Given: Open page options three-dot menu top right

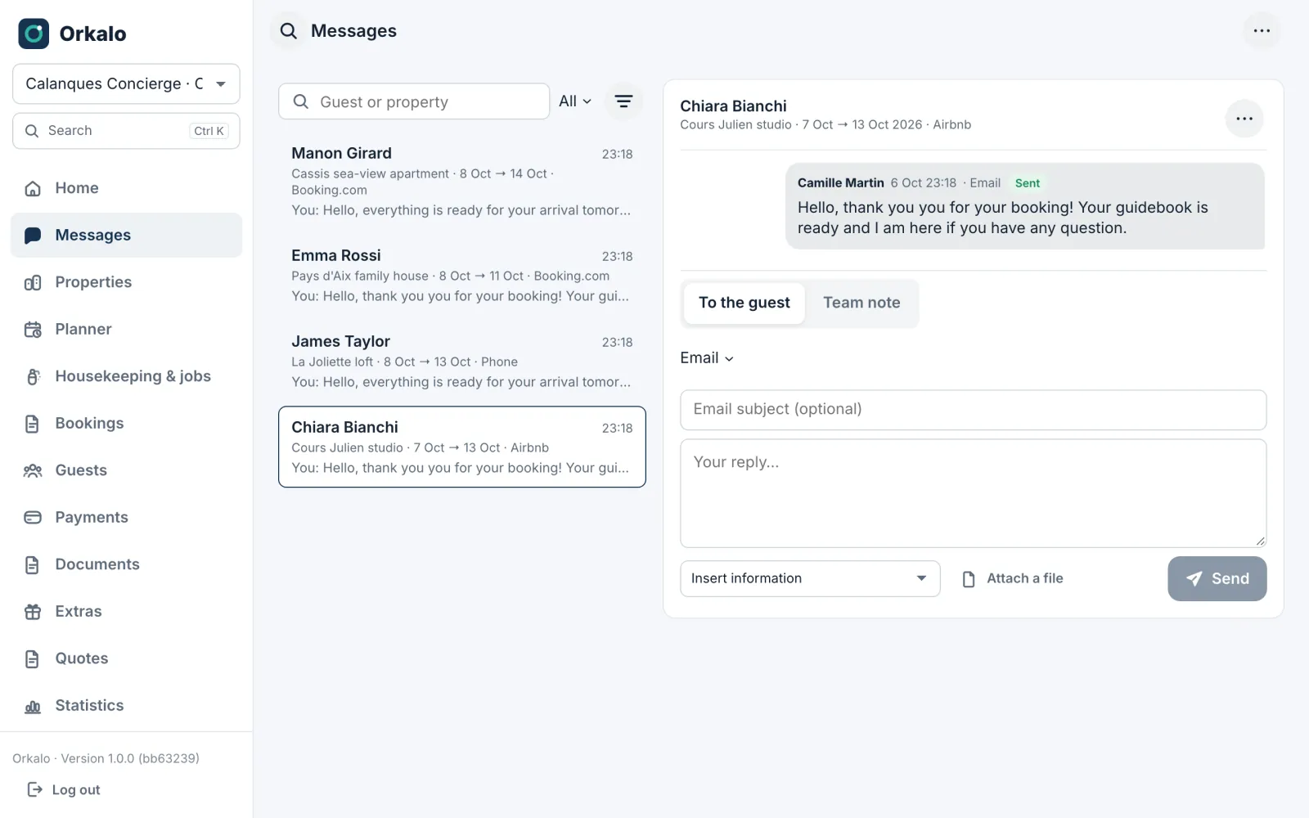Looking at the screenshot, I should tap(1262, 31).
